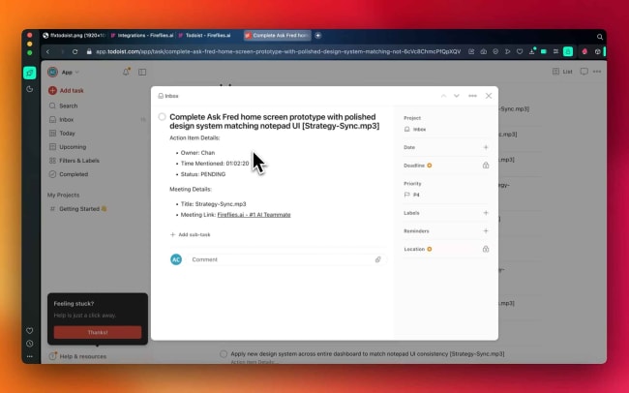Open the App account dropdown
The height and width of the screenshot is (393, 629).
click(x=63, y=73)
